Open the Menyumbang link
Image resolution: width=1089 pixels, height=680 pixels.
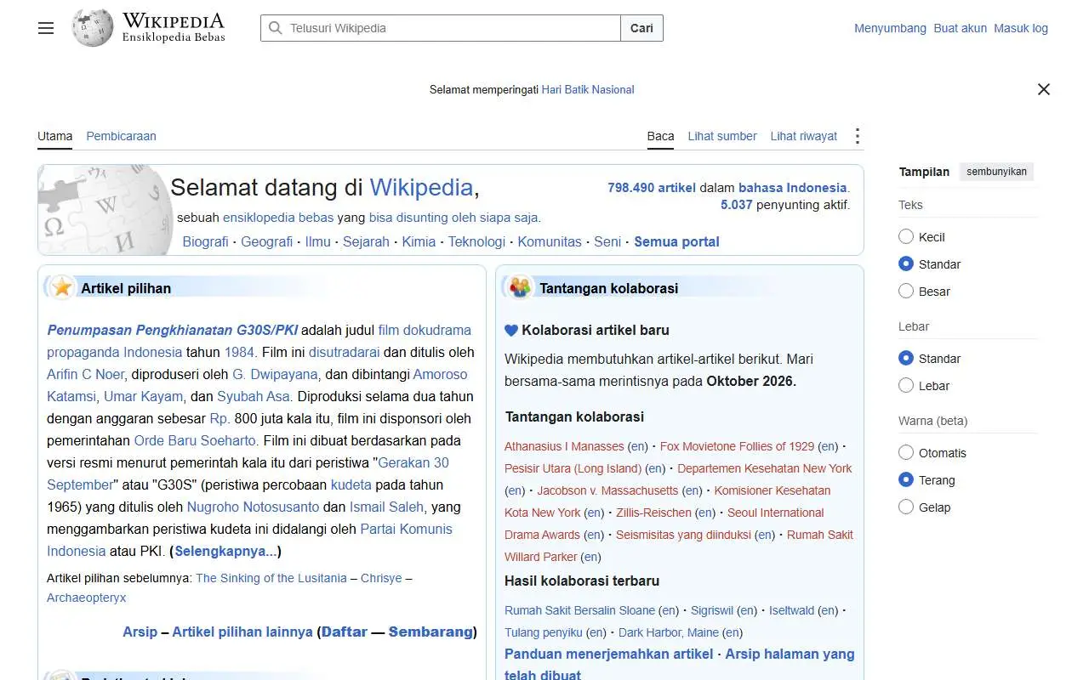pos(890,28)
